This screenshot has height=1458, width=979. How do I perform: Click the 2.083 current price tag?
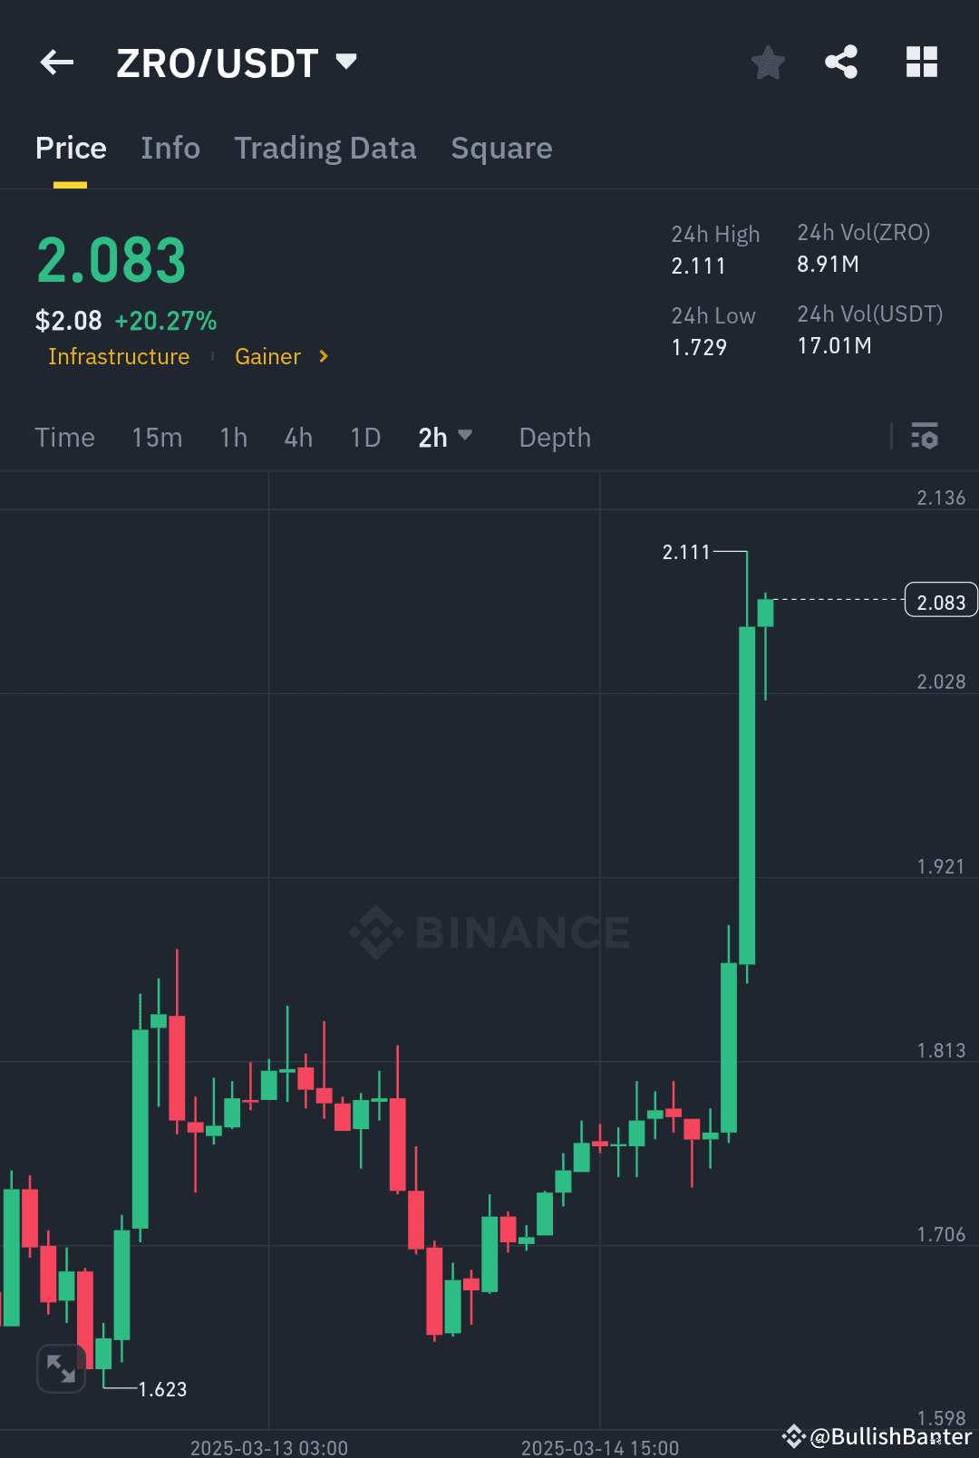940,599
